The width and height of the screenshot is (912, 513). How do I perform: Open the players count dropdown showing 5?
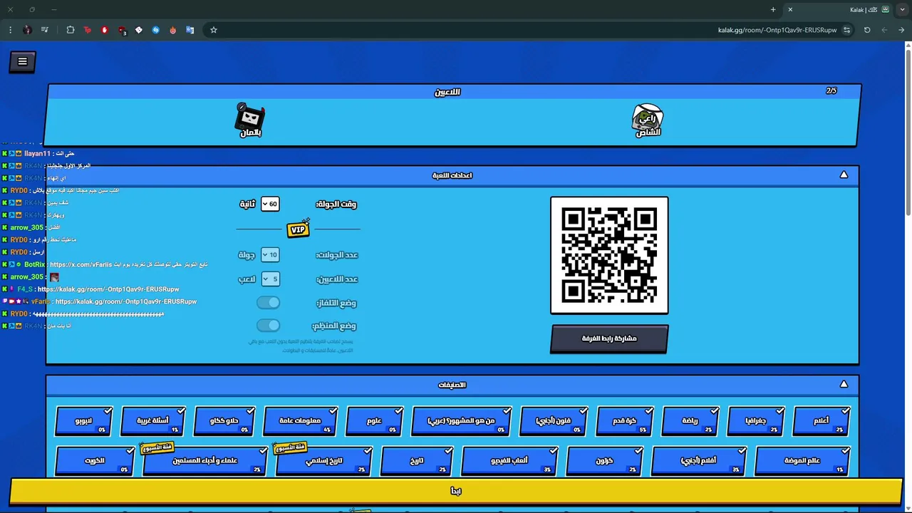point(270,279)
